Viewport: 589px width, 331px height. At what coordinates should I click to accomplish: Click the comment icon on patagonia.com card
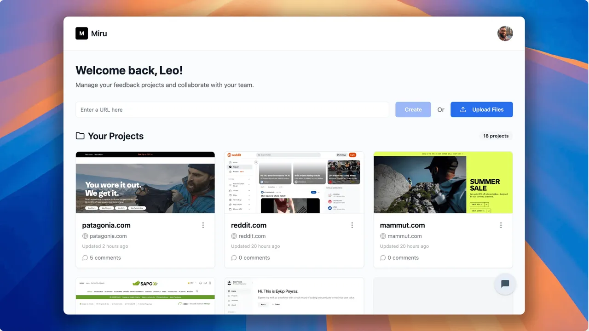click(x=85, y=258)
